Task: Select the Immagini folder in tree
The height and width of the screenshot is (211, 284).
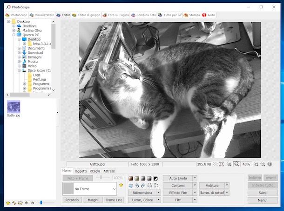Action: [x=34, y=57]
